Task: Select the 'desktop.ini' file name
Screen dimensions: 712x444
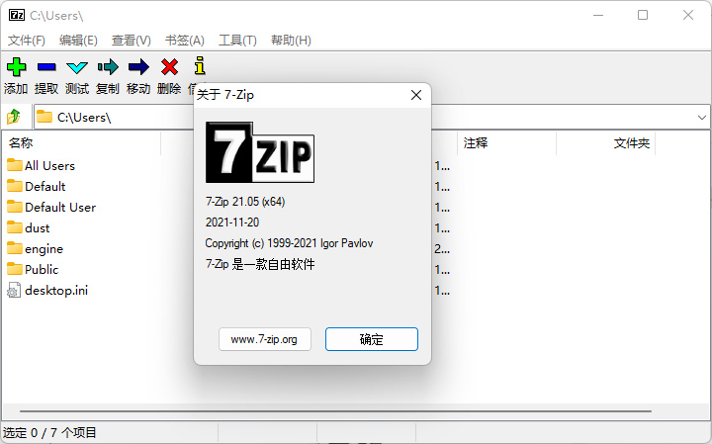Action: [x=56, y=290]
